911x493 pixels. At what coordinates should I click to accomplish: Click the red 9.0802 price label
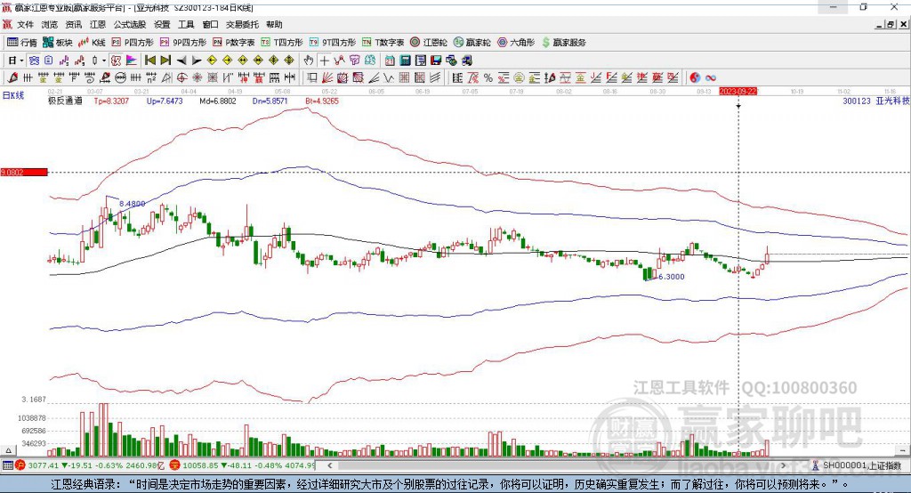point(24,172)
